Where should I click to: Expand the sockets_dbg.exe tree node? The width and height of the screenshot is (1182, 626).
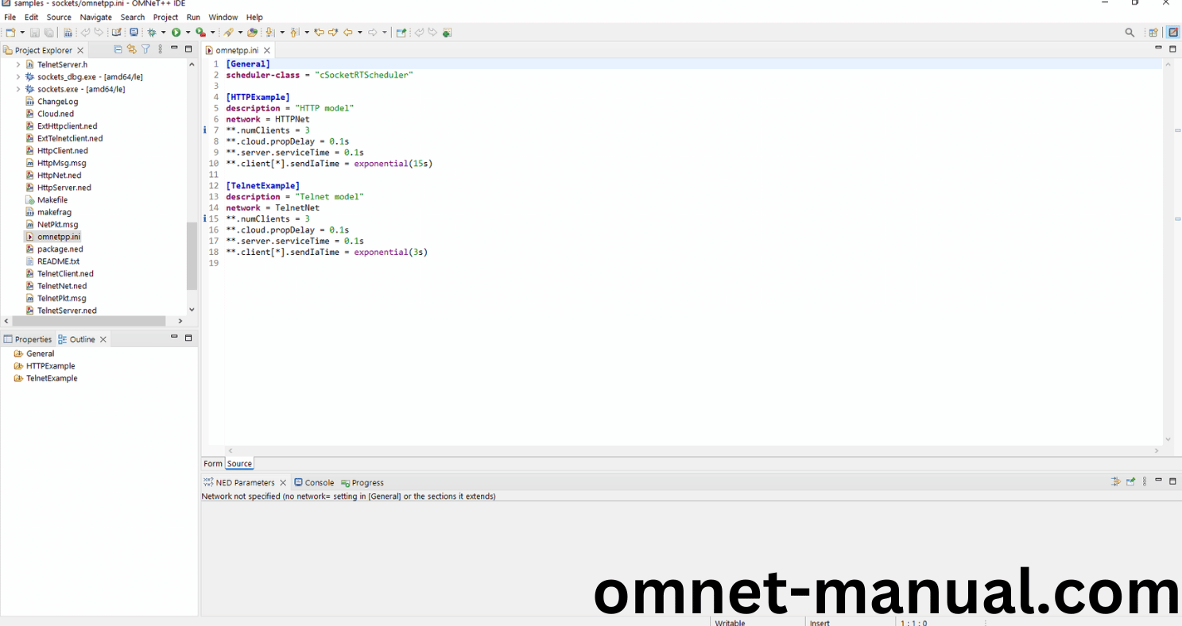18,77
